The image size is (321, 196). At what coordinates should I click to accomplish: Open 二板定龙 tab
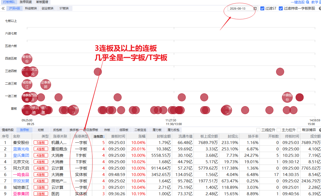click(140, 130)
